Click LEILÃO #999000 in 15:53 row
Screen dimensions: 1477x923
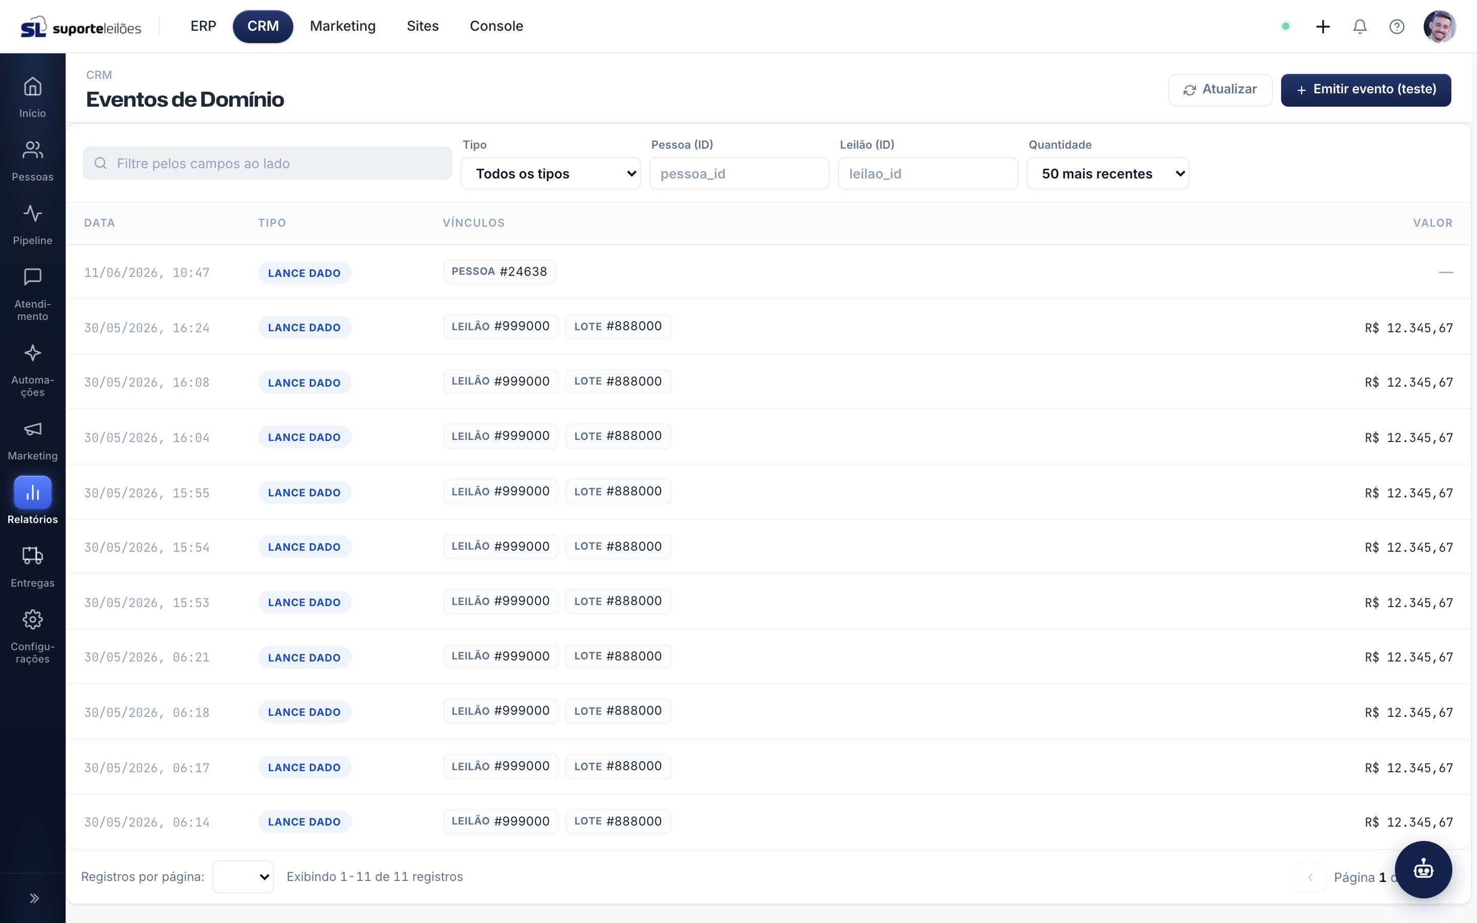[x=501, y=601]
